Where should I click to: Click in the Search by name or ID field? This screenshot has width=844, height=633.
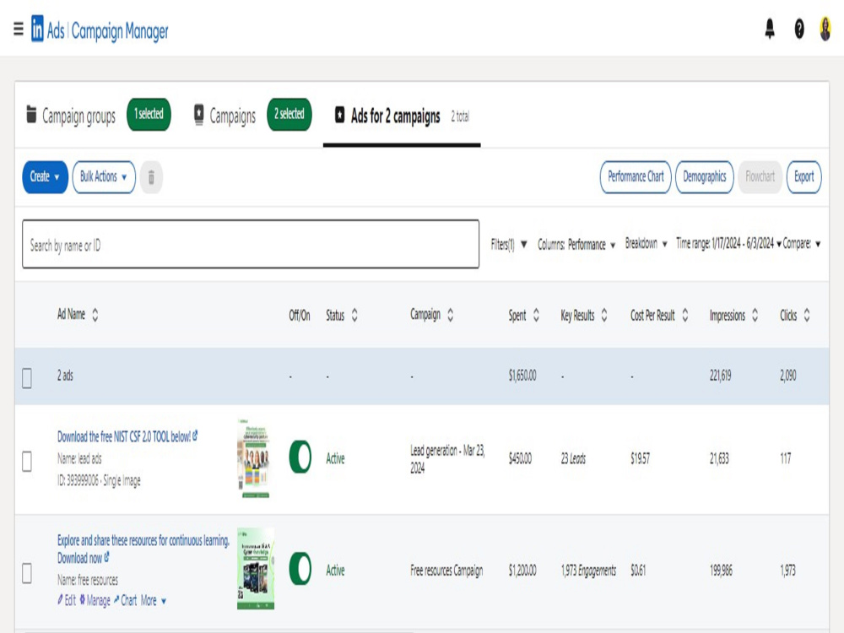[x=251, y=244]
